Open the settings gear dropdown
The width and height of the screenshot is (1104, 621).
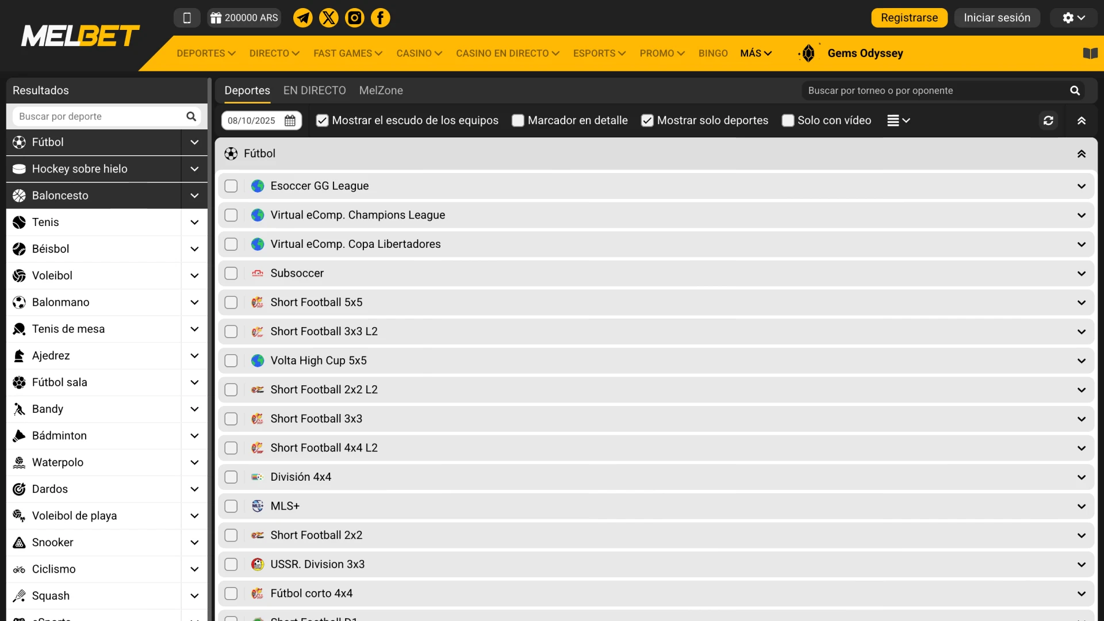pyautogui.click(x=1073, y=18)
